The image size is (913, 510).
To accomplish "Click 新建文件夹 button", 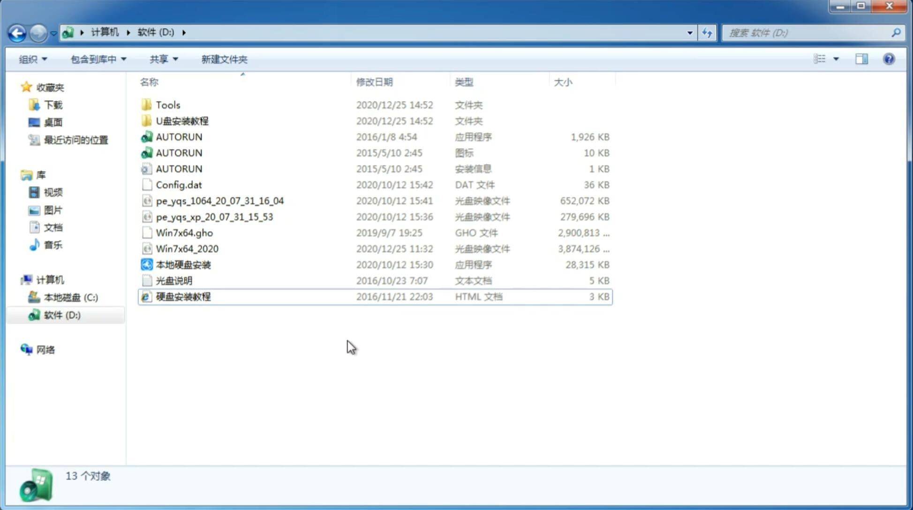I will [224, 58].
